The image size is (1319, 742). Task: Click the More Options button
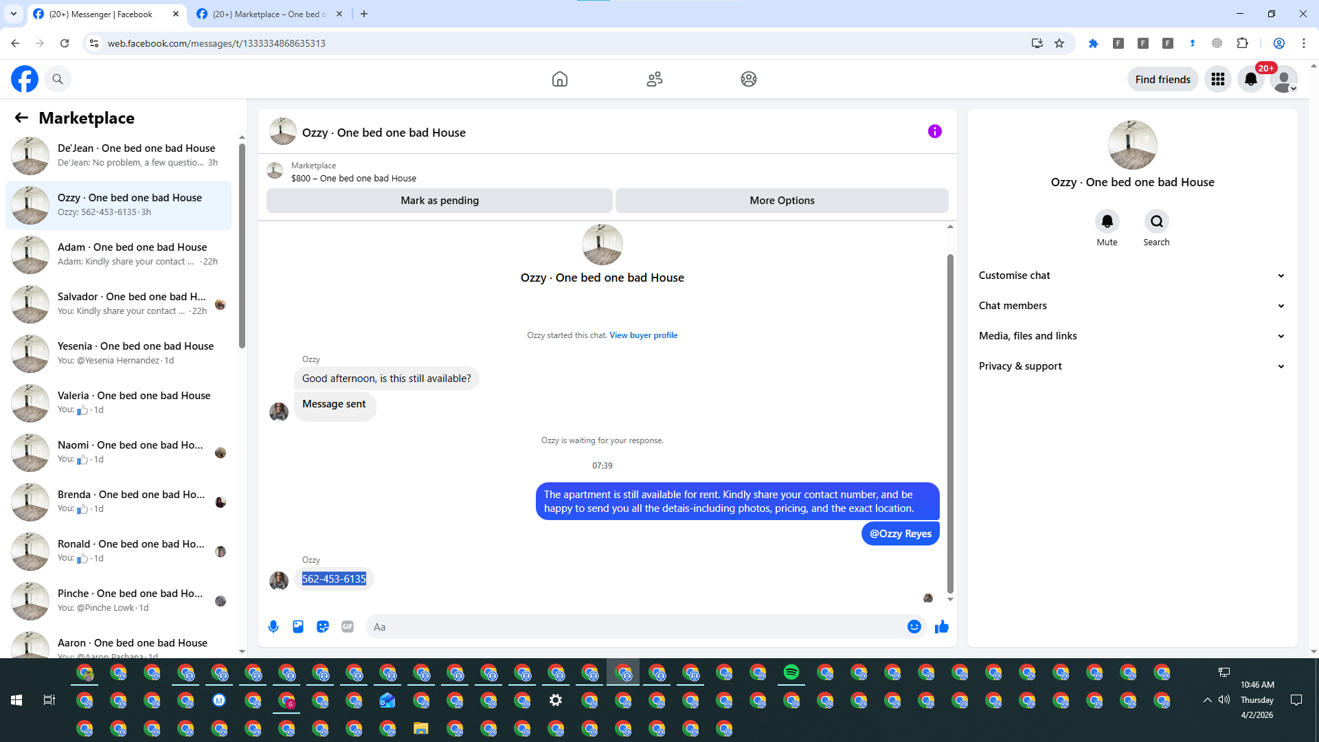pyautogui.click(x=782, y=201)
